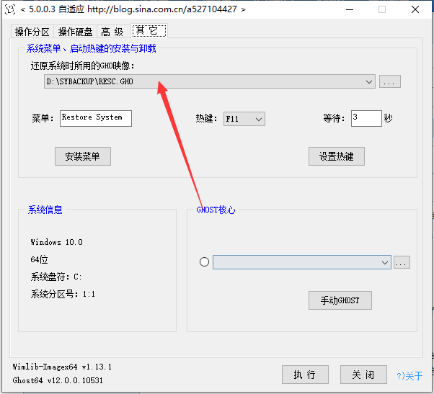Switch to the 操作硬盘 tab
The image size is (434, 394).
click(x=76, y=32)
